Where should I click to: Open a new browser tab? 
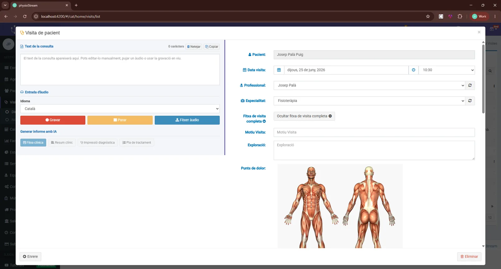[76, 5]
